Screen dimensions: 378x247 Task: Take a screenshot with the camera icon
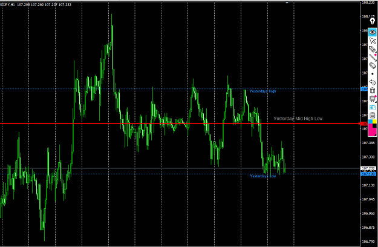(373, 107)
